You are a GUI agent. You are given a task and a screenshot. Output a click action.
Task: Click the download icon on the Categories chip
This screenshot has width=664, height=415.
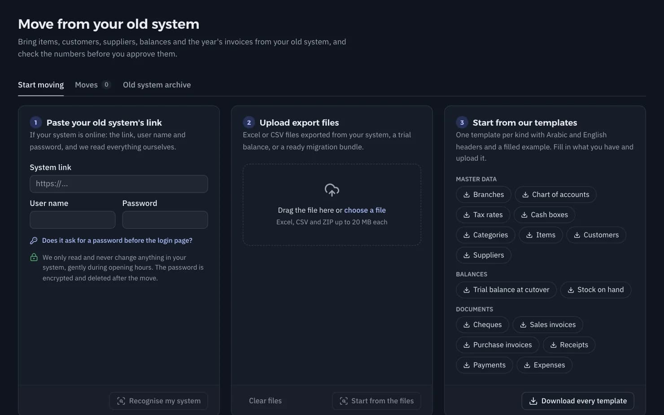[x=467, y=235]
